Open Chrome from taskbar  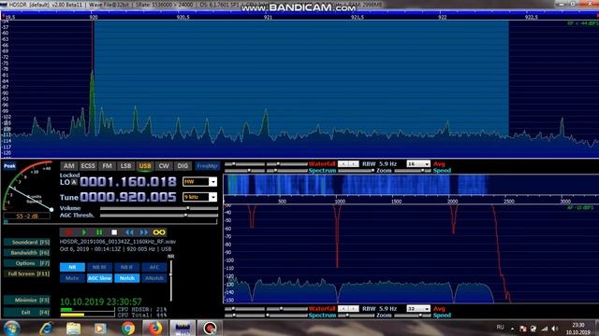click(128, 328)
